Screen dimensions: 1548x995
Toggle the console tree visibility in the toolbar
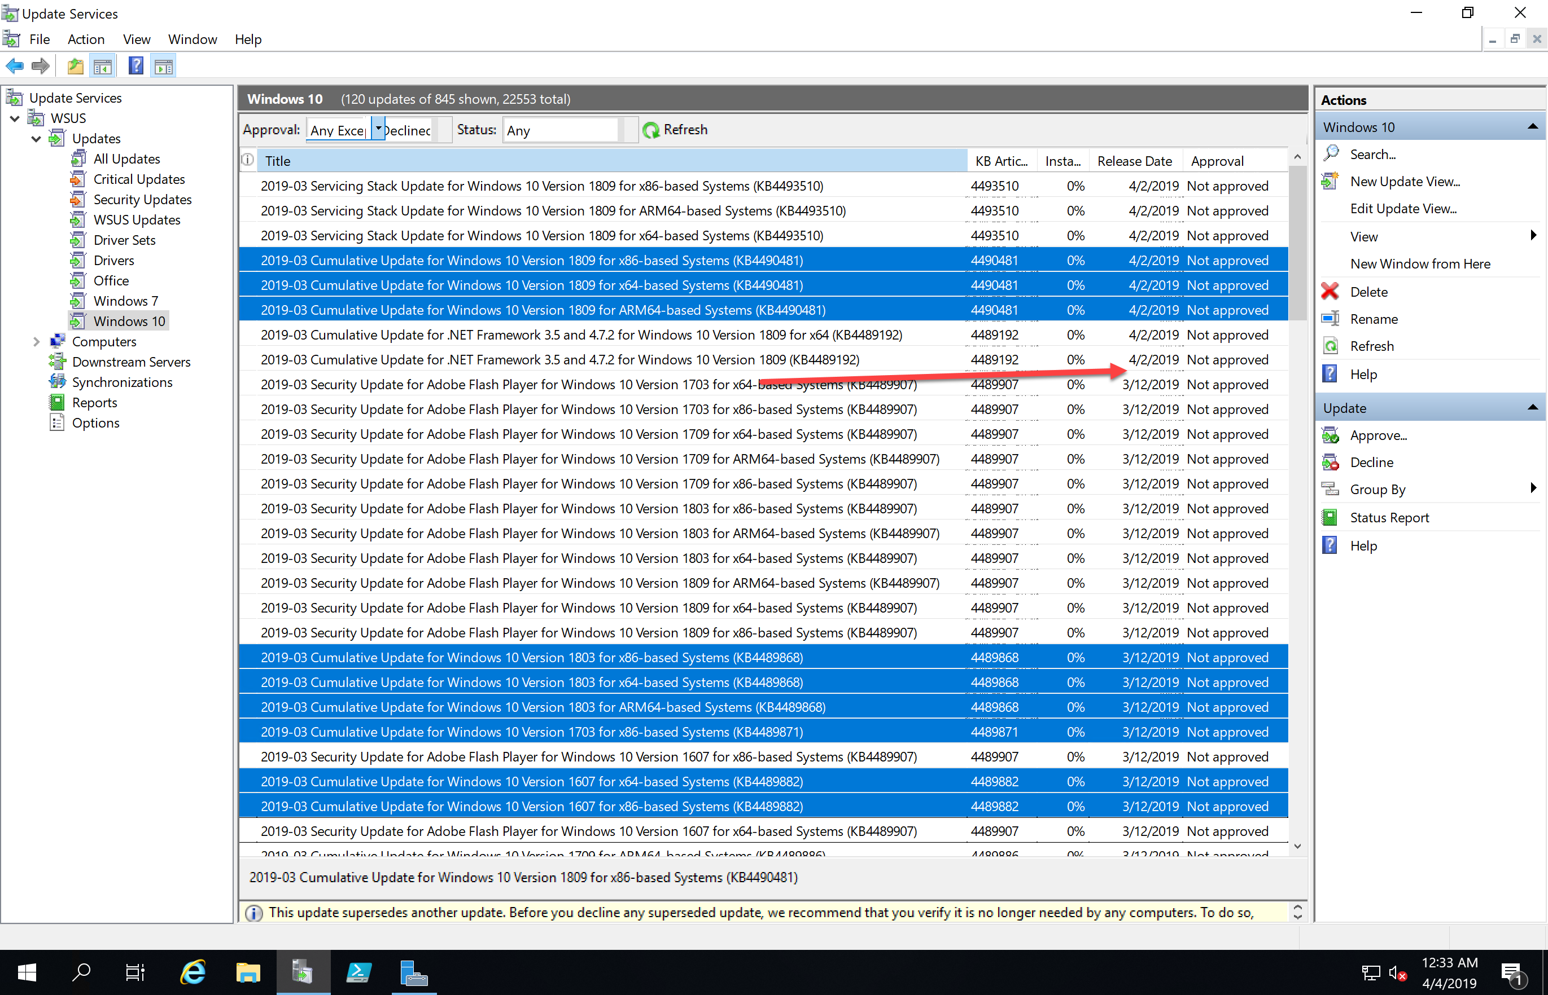tap(103, 65)
